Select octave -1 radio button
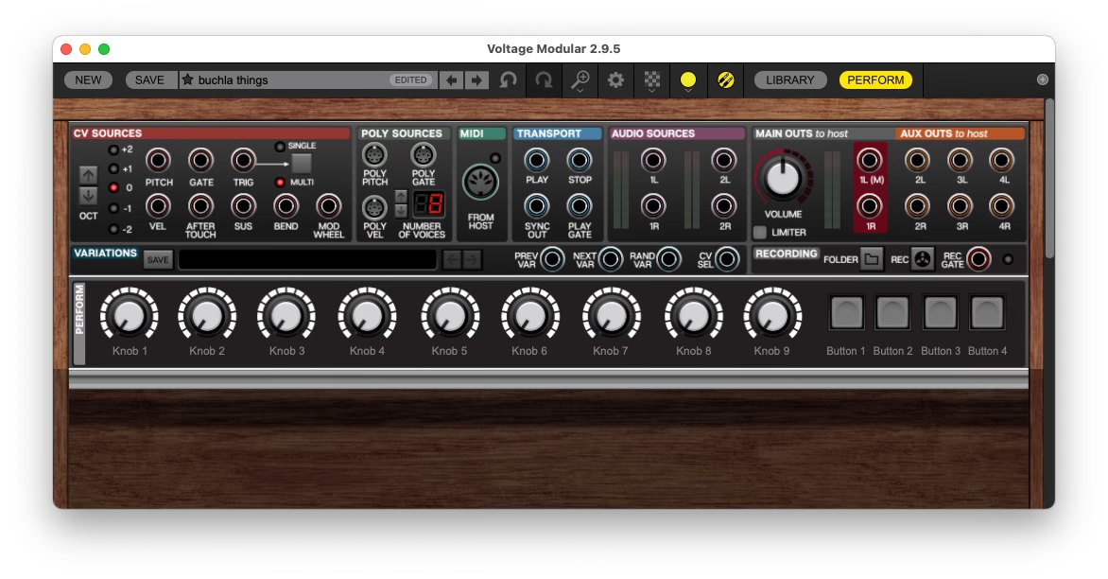 click(113, 208)
